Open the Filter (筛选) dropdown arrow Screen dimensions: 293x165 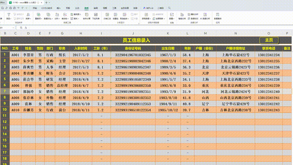click(x=11, y=19)
